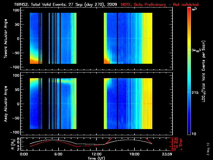Screen dimensions: 213x160
Task: Click the 'Time (UT)' axis label
Action: click(x=97, y=158)
